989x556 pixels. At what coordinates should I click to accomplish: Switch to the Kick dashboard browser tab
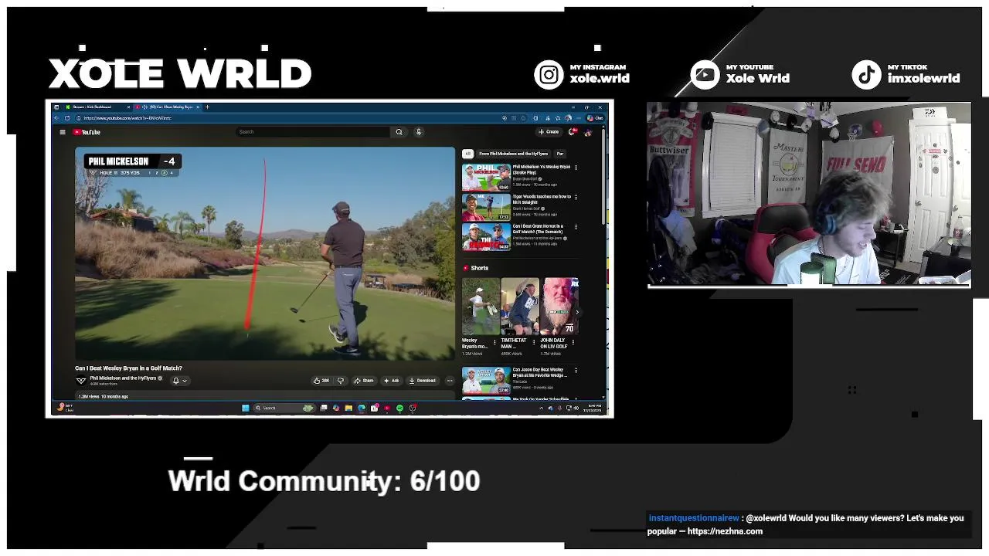pyautogui.click(x=96, y=107)
